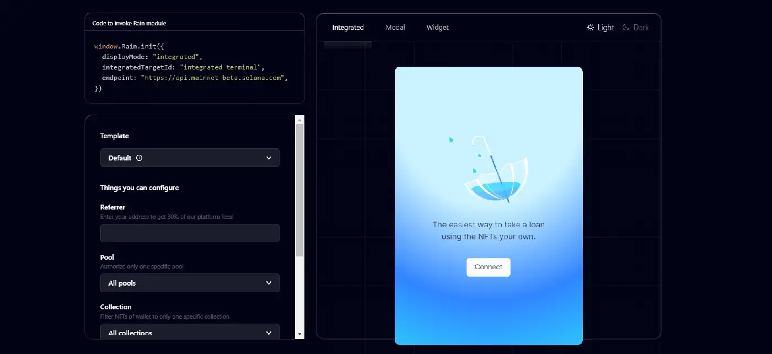This screenshot has height=354, width=772.
Task: Click the chevron arrow on All collections
Action: (269, 333)
